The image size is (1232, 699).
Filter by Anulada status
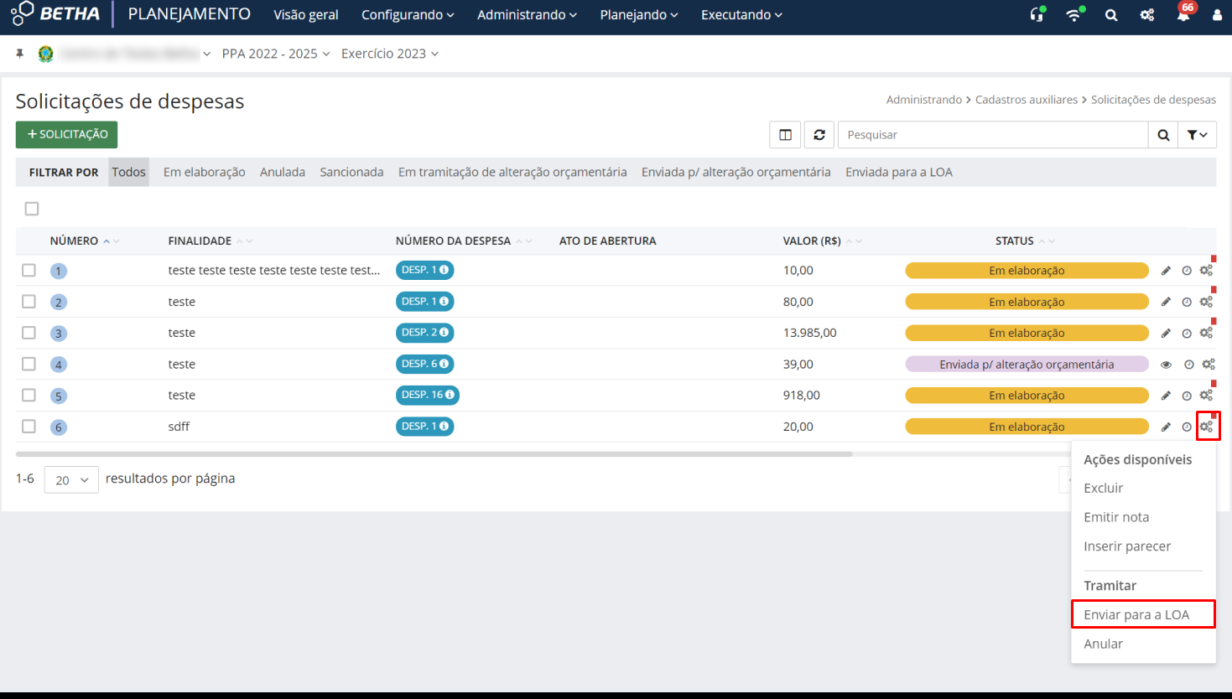pos(283,172)
